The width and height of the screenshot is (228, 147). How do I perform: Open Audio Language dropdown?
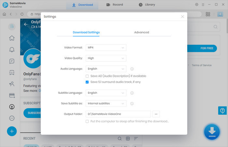(106, 69)
